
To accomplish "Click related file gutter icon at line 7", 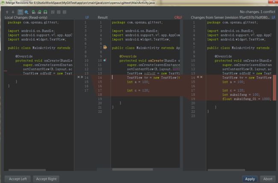I will tap(105, 47).
